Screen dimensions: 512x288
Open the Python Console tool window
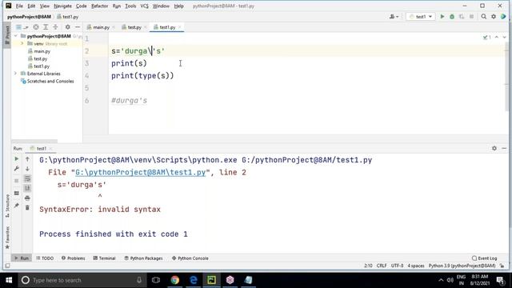click(x=190, y=258)
